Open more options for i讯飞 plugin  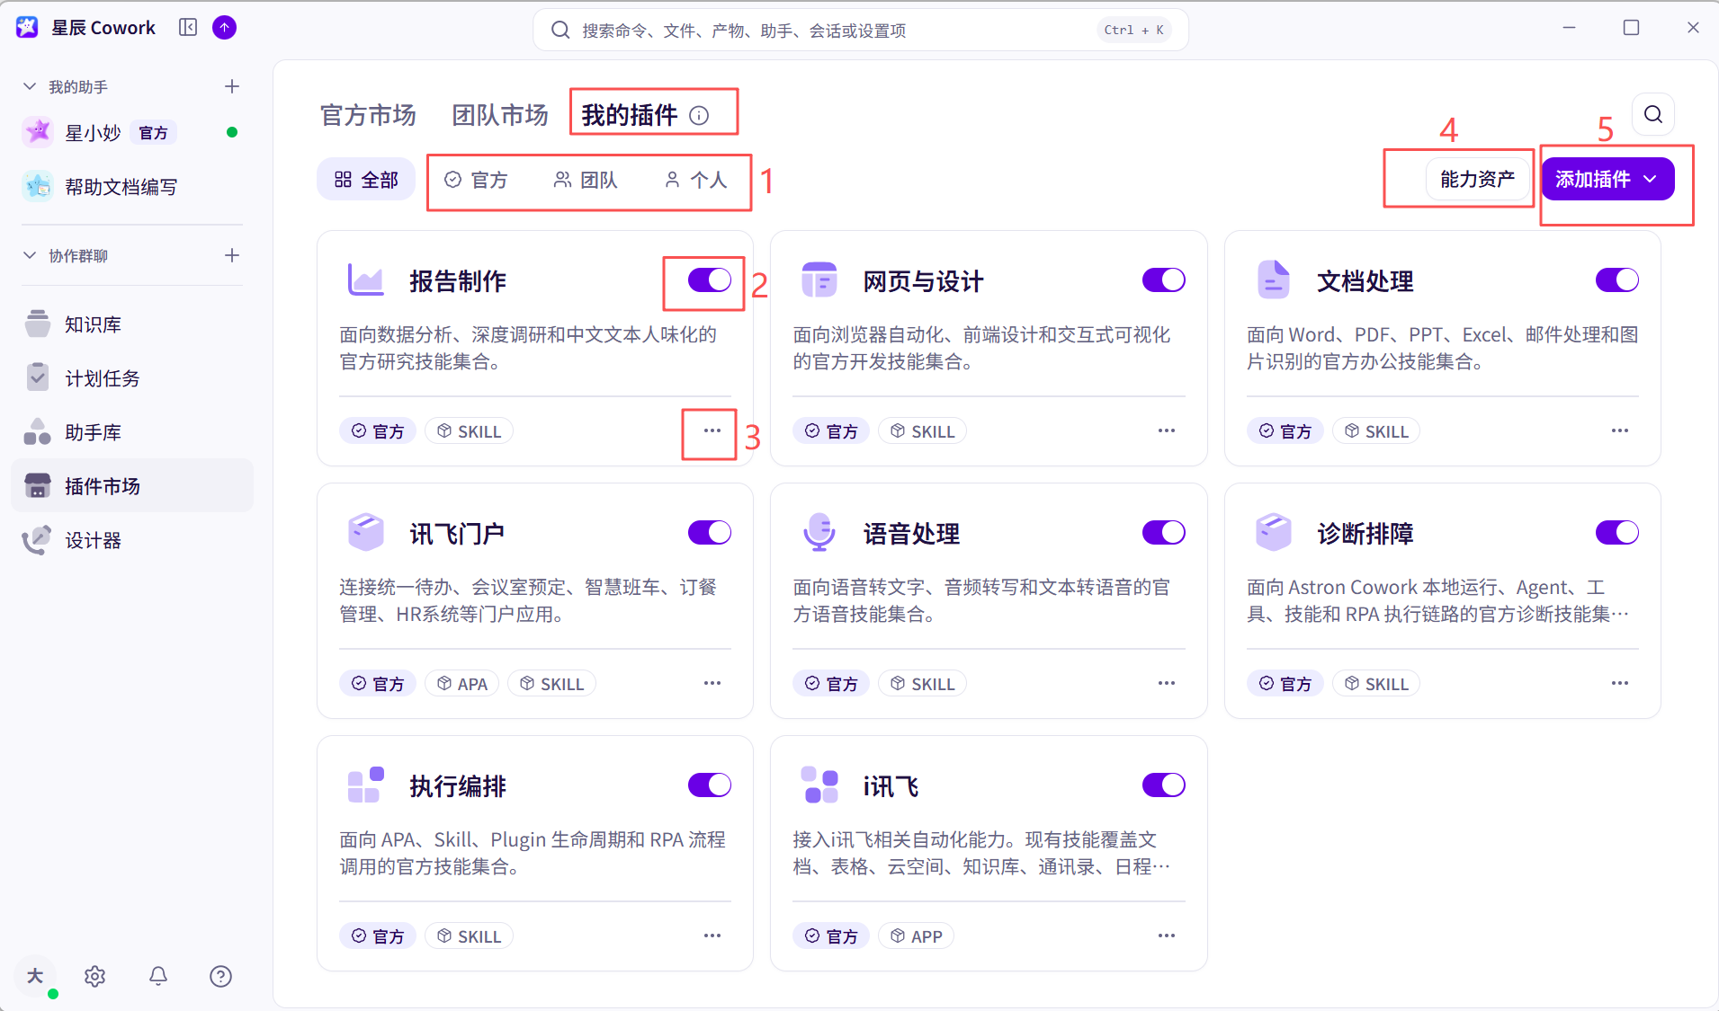(x=1167, y=936)
